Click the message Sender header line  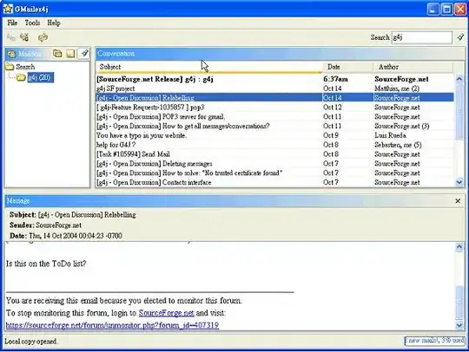click(x=45, y=225)
